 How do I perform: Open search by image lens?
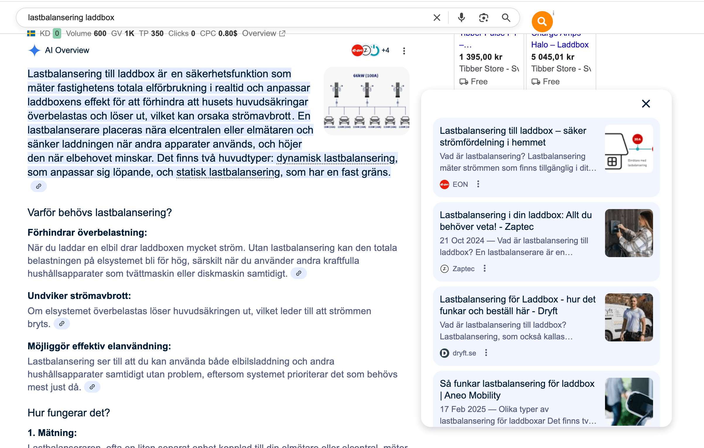point(484,18)
